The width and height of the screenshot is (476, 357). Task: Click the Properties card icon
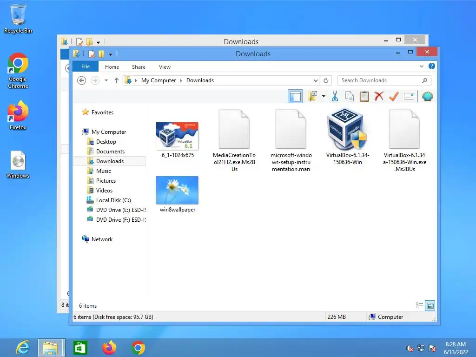coord(409,97)
